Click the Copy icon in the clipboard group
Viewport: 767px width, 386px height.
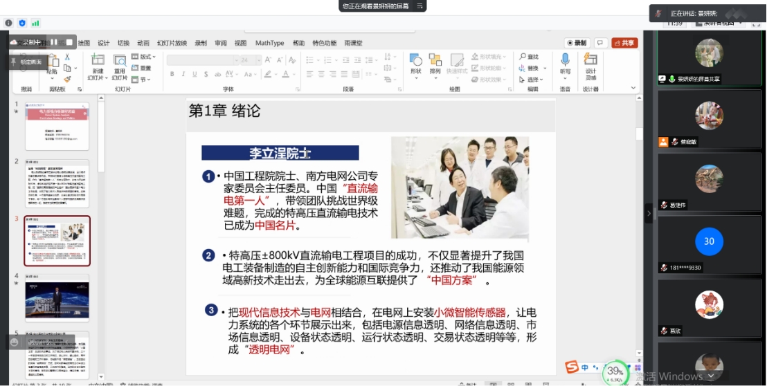(x=67, y=68)
